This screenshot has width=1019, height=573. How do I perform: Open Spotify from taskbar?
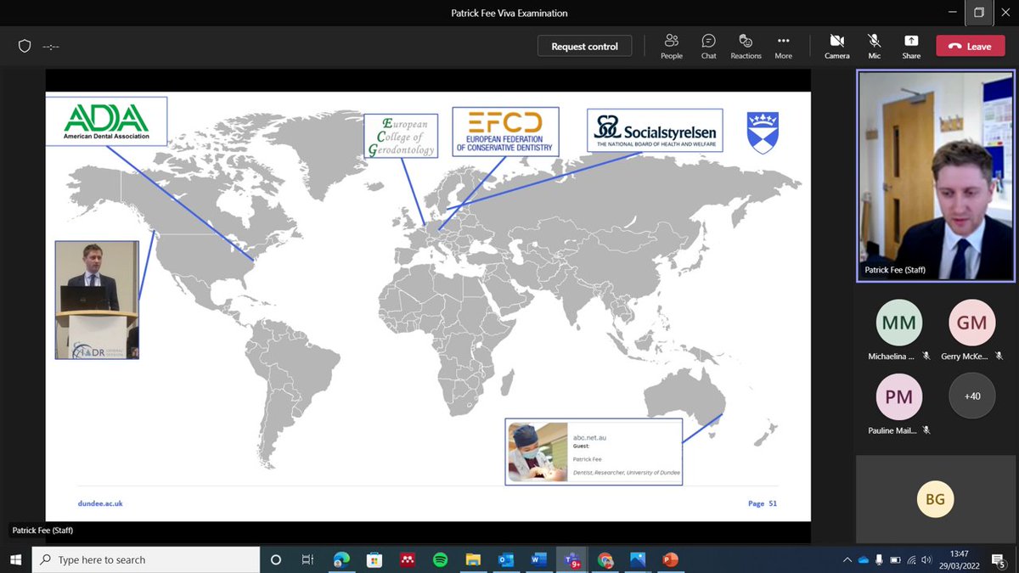tap(440, 559)
